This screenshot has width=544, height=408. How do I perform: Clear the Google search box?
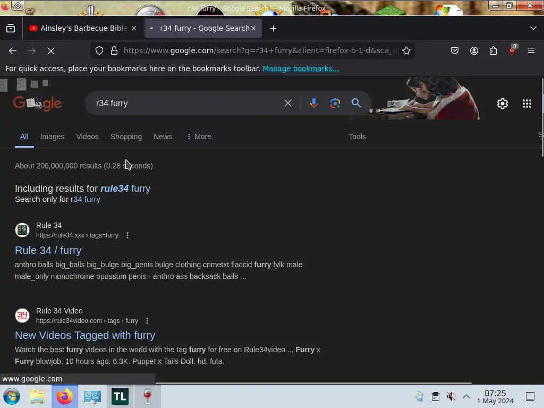click(x=287, y=103)
